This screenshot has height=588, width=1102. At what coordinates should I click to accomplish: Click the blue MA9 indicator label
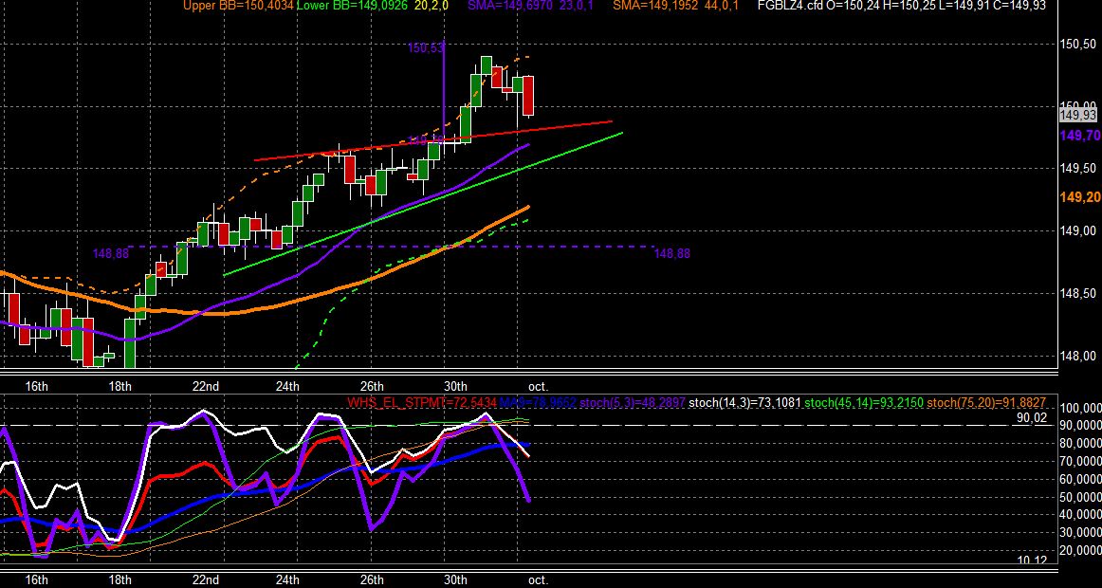[x=539, y=402]
